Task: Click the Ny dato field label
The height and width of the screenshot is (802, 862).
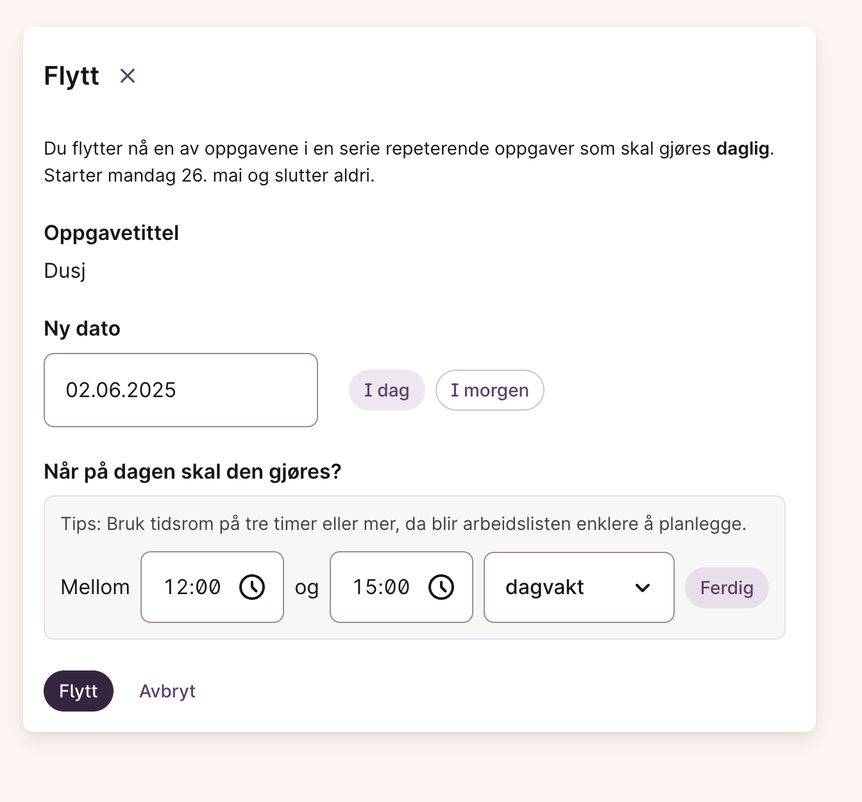Action: 82,328
